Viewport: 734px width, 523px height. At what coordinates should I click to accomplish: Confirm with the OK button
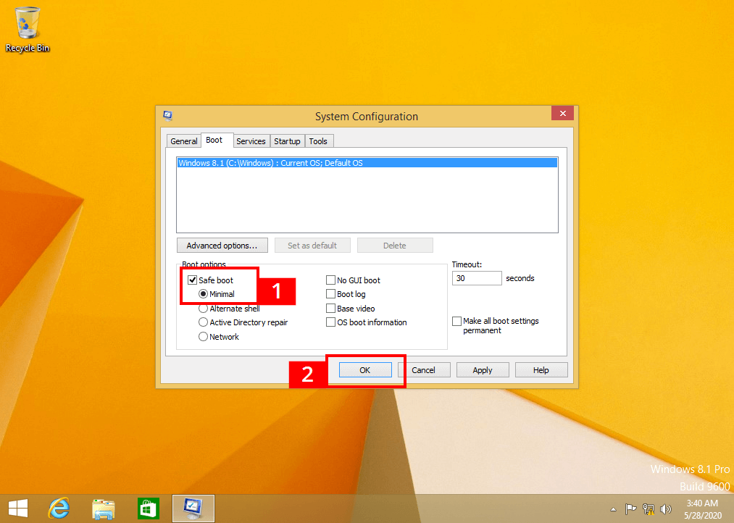365,370
